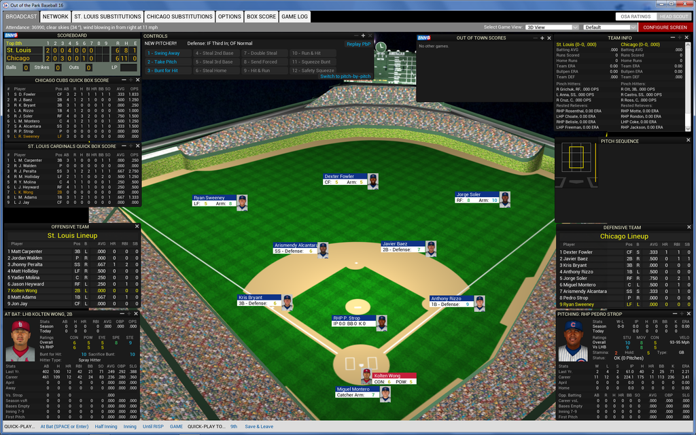Click Jorge Soler's right field player icon
Screen dimensions: 696x435
point(504,199)
